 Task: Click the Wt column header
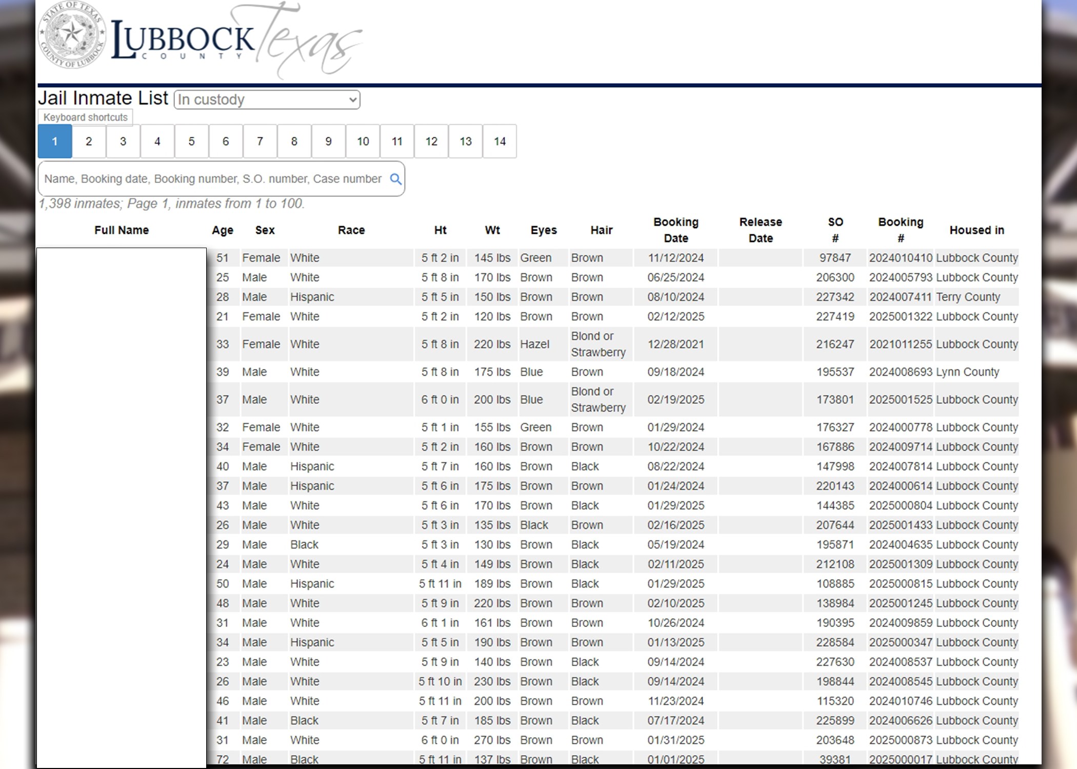click(492, 230)
